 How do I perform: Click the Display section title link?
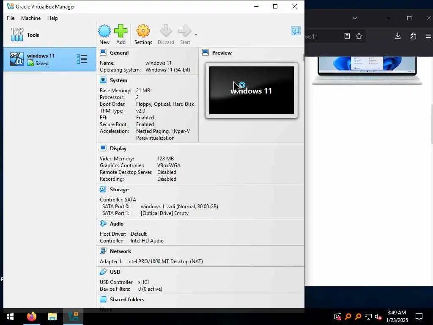point(118,149)
